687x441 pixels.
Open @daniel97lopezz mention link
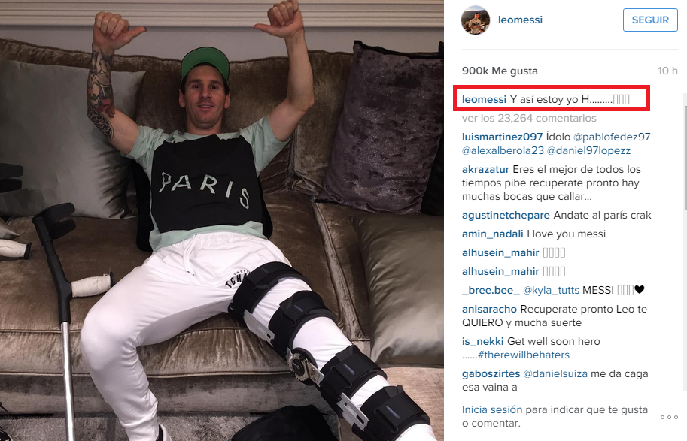coord(589,150)
